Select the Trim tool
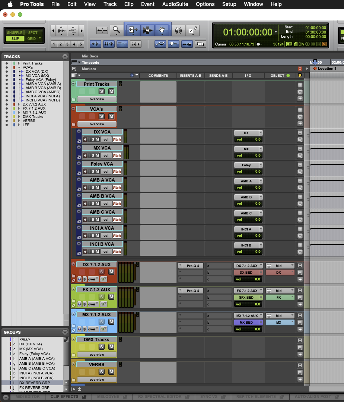The width and height of the screenshot is (344, 402). pos(133,31)
